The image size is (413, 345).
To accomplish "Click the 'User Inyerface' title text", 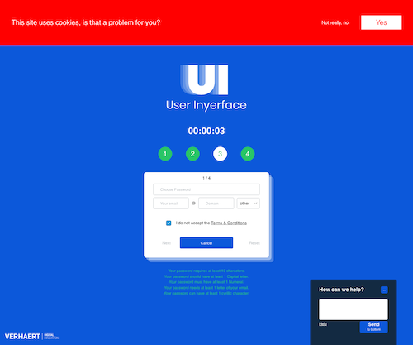I will click(x=206, y=105).
